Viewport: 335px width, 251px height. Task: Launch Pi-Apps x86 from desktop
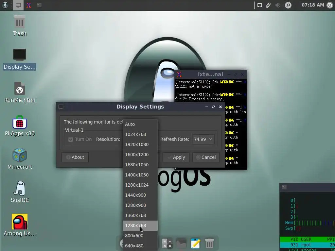pyautogui.click(x=20, y=126)
